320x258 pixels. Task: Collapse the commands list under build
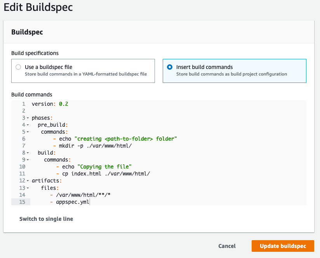28,160
